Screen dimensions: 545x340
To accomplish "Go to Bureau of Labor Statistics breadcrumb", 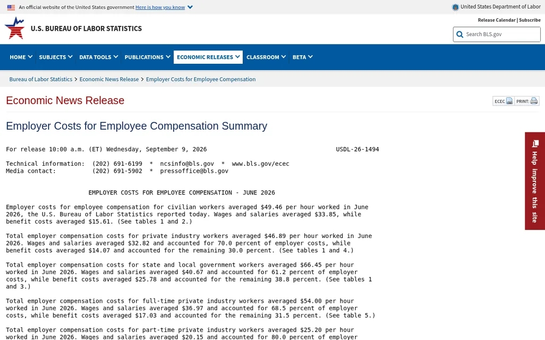I will 40,79.
